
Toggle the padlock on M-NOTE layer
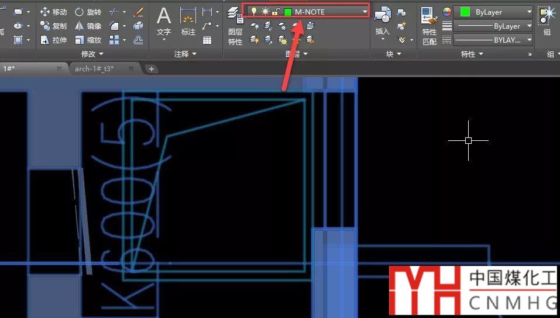[276, 12]
